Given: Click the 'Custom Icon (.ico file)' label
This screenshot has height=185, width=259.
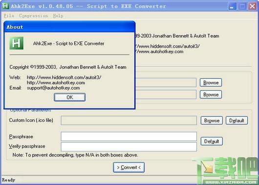Looking at the screenshot, I should coord(31,120).
